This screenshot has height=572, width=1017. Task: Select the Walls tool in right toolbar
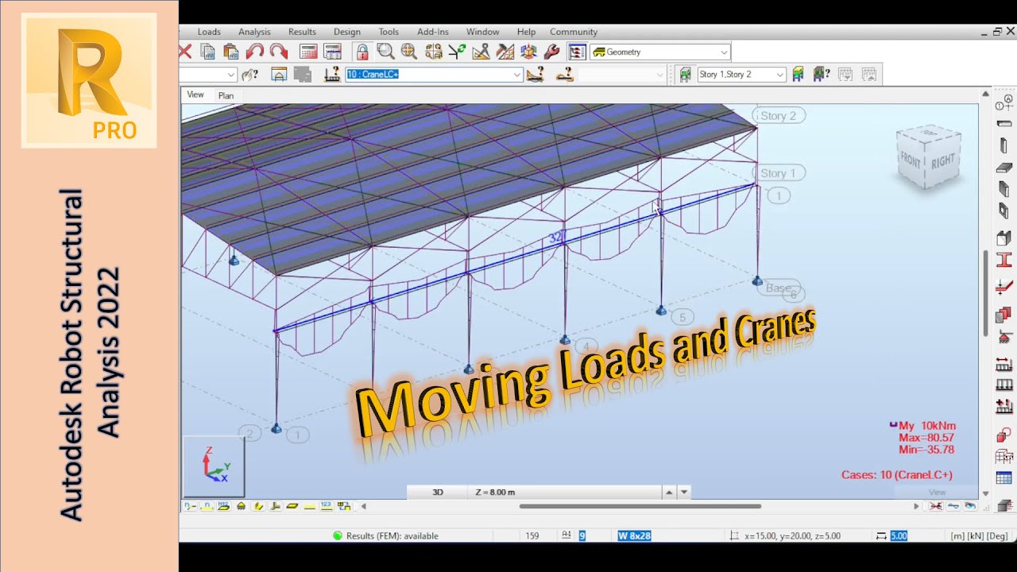[1004, 189]
